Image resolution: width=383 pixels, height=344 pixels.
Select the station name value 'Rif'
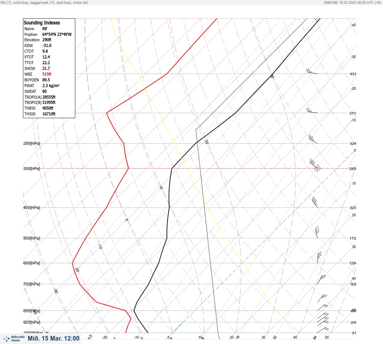coord(45,29)
